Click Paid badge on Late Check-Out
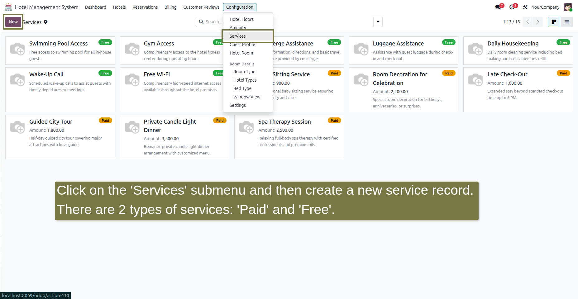This screenshot has height=299, width=578. (x=563, y=73)
